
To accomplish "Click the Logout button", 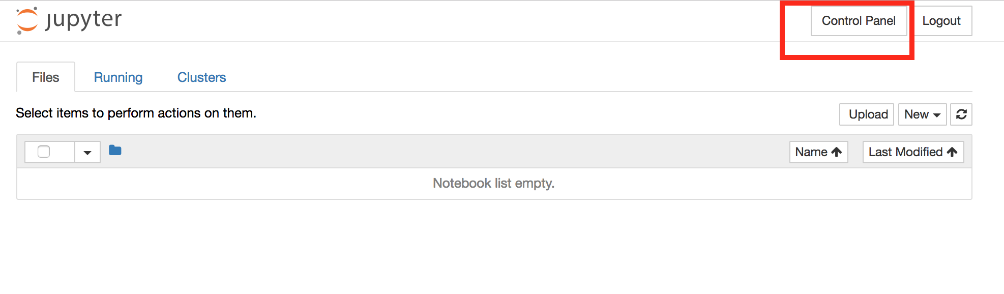I will (941, 21).
